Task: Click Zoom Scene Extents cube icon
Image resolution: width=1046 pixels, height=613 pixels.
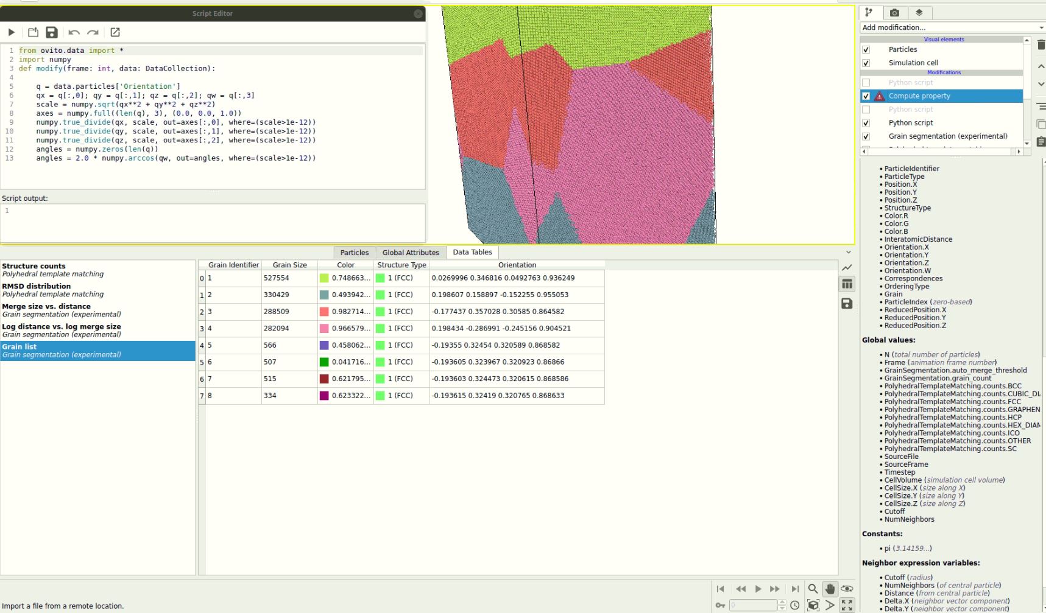Action: 814,604
